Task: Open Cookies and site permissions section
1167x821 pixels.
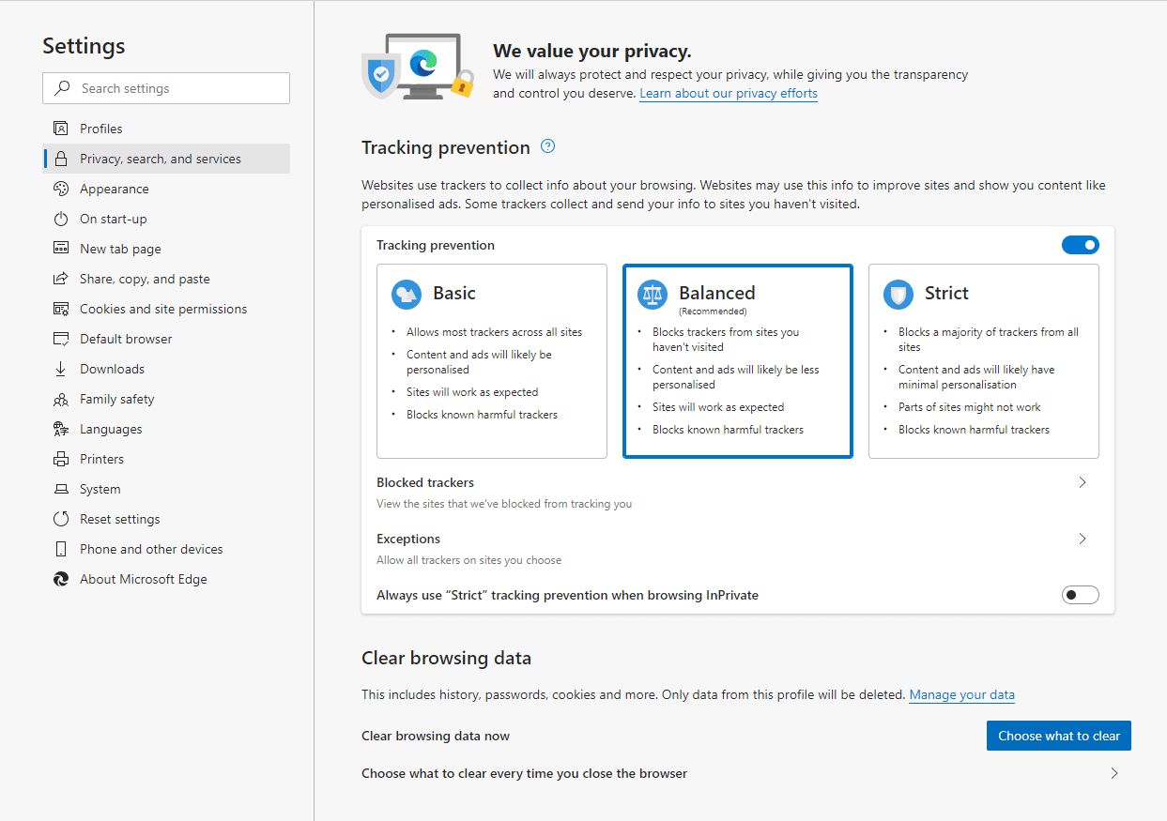Action: (x=163, y=309)
